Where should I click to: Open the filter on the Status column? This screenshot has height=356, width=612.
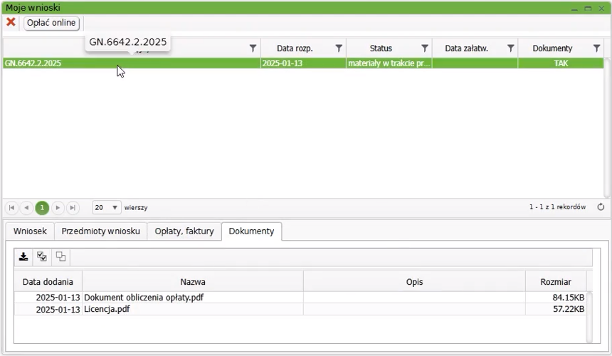tap(425, 48)
